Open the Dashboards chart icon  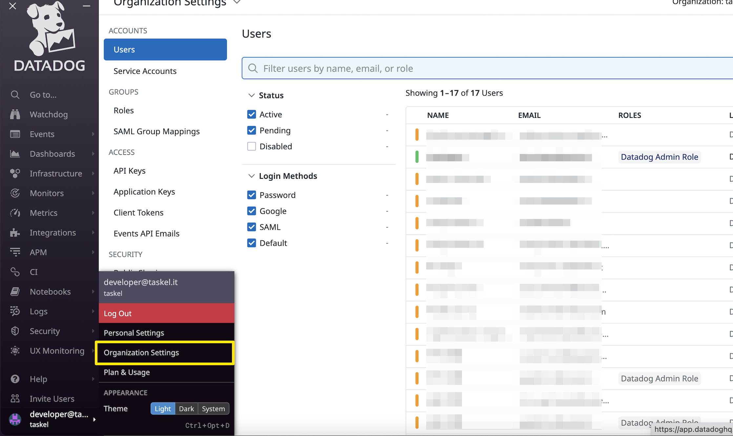15,154
